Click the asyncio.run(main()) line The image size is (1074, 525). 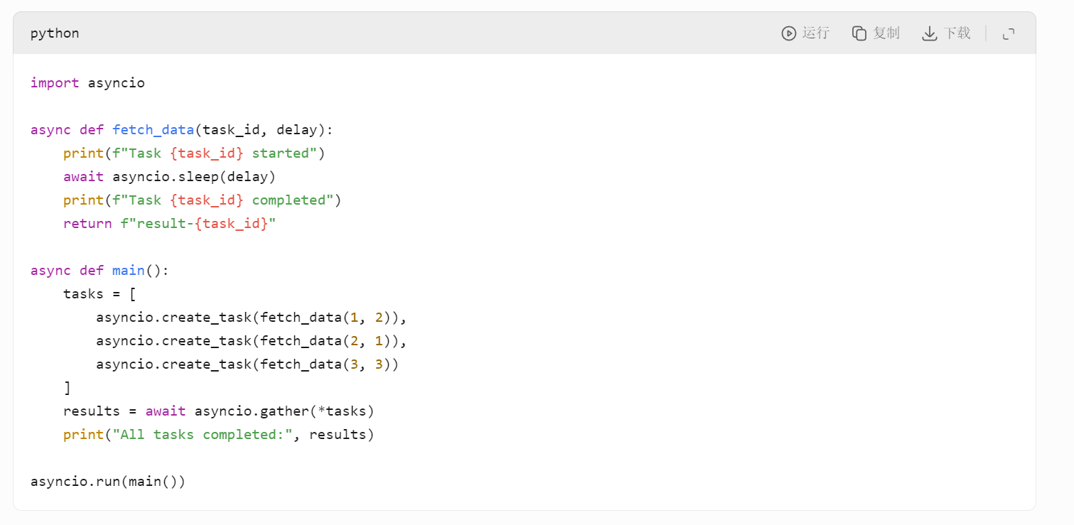[x=107, y=481]
